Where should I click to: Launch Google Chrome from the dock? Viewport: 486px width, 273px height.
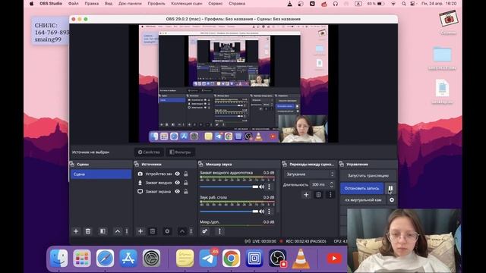pos(231,258)
